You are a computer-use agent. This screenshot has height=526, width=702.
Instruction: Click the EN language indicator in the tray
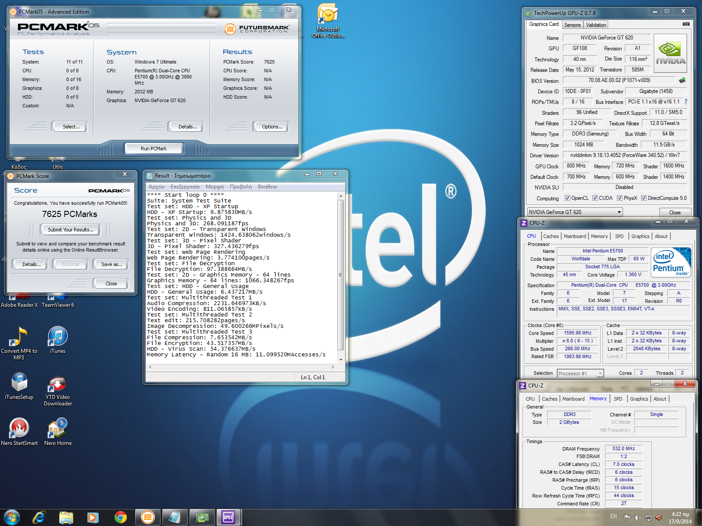tap(613, 517)
